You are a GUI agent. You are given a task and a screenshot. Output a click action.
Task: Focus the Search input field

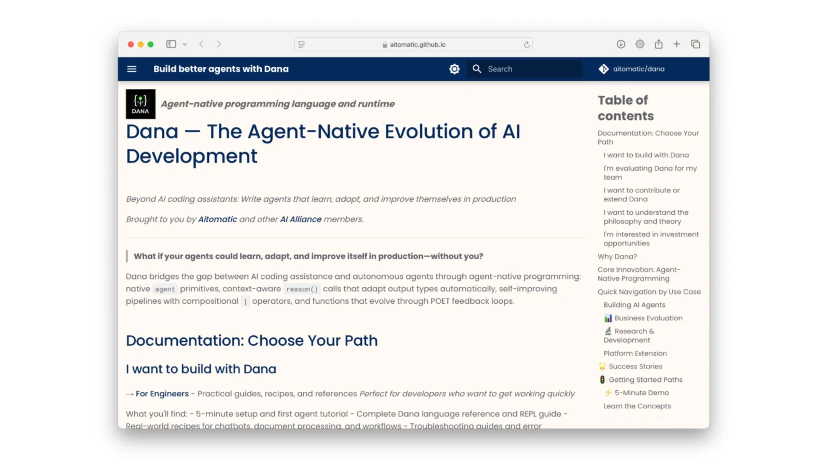525,69
